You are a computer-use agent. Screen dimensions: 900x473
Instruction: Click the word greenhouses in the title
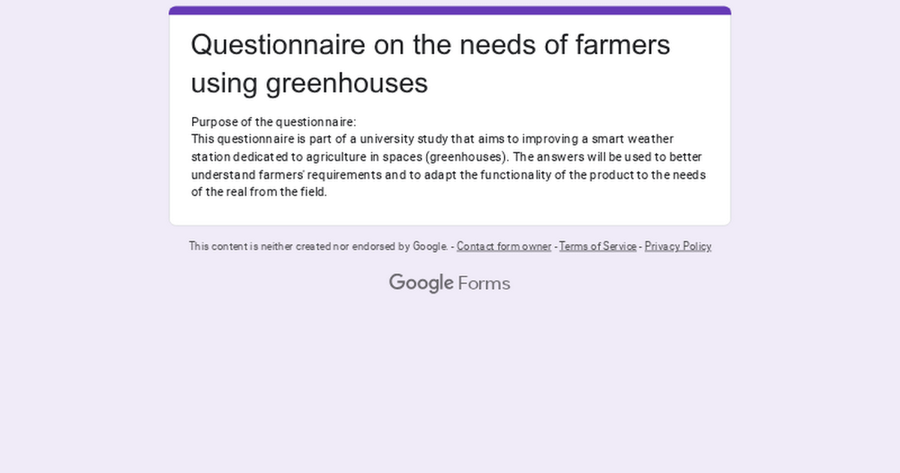tap(347, 83)
